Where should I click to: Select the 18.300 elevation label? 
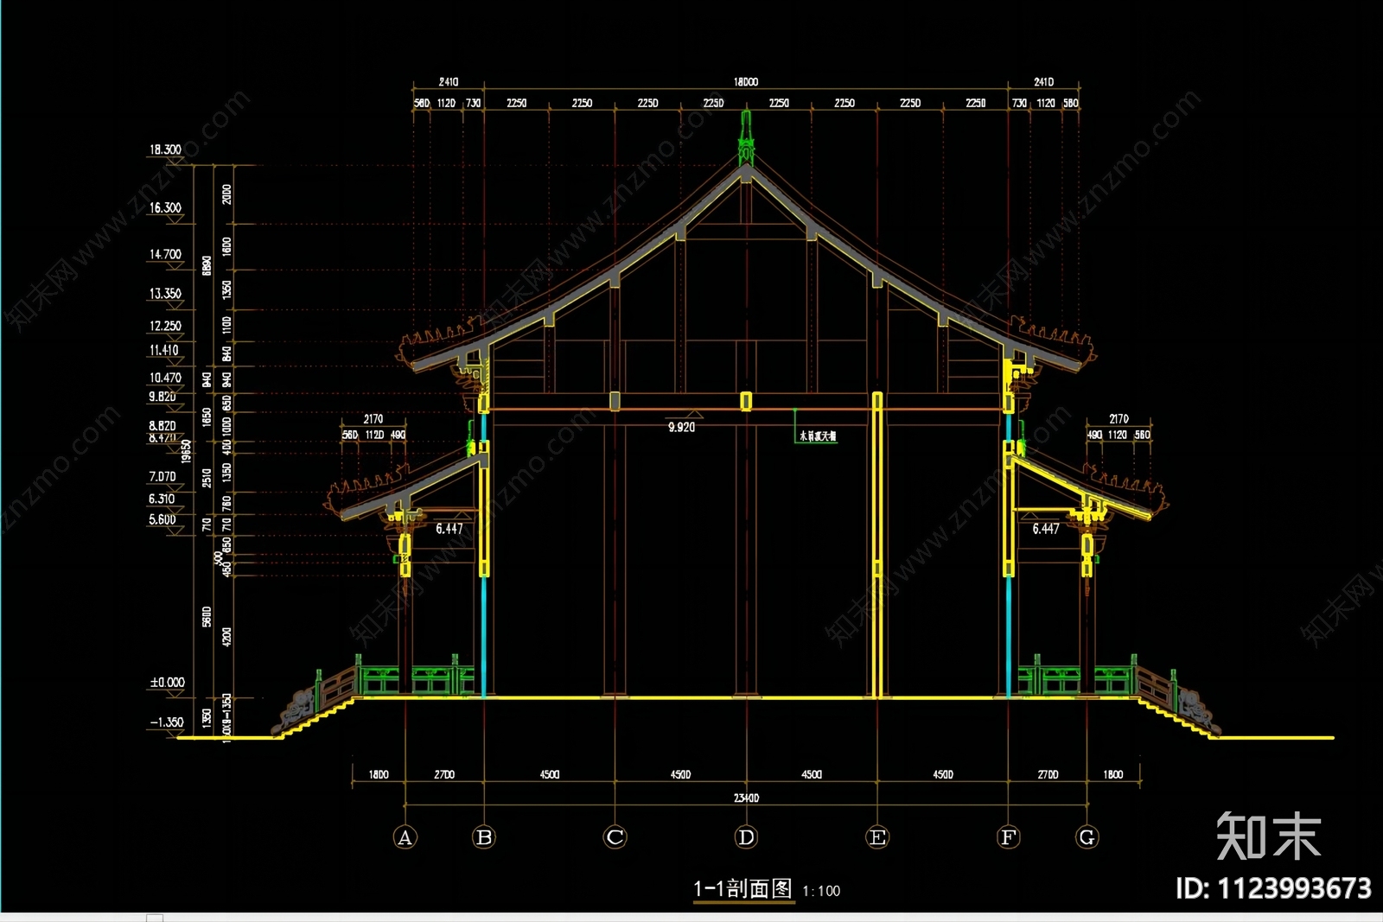[165, 149]
